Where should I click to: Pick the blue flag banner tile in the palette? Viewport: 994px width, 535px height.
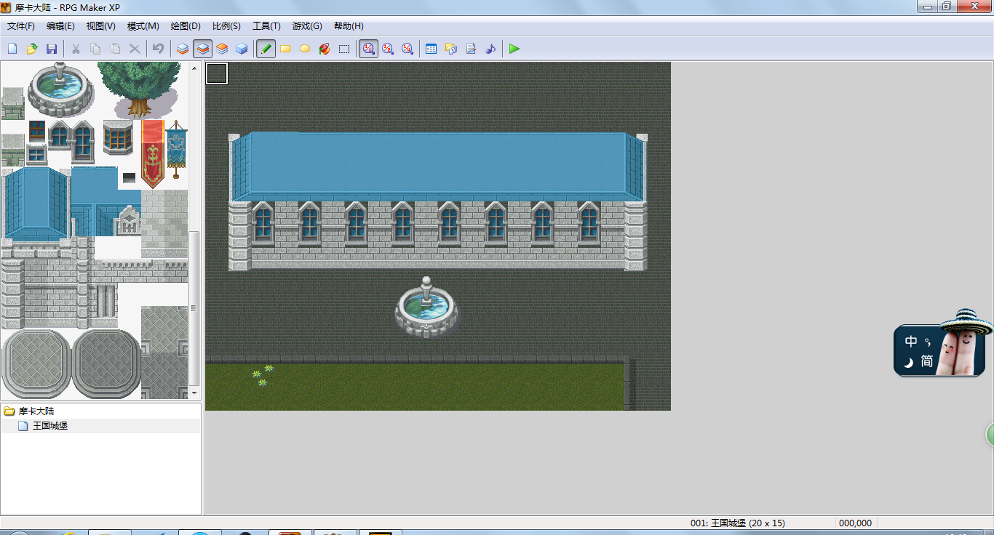[x=176, y=149]
